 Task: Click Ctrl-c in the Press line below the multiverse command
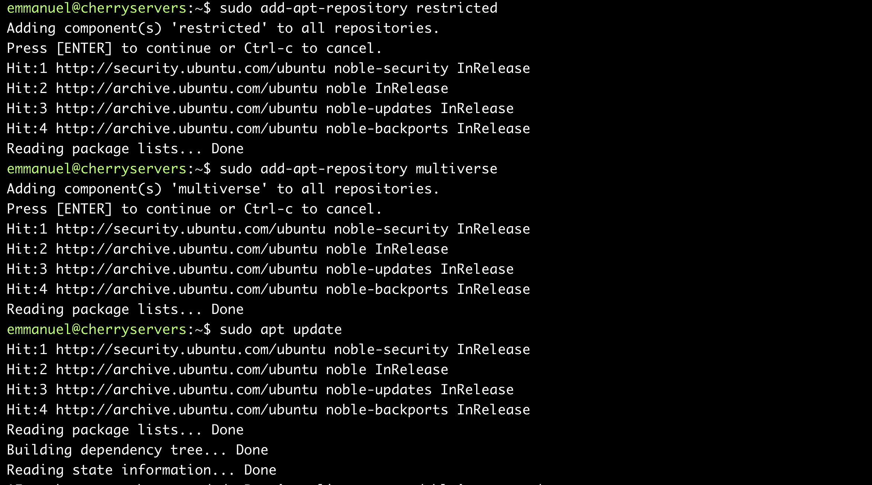pyautogui.click(x=268, y=209)
